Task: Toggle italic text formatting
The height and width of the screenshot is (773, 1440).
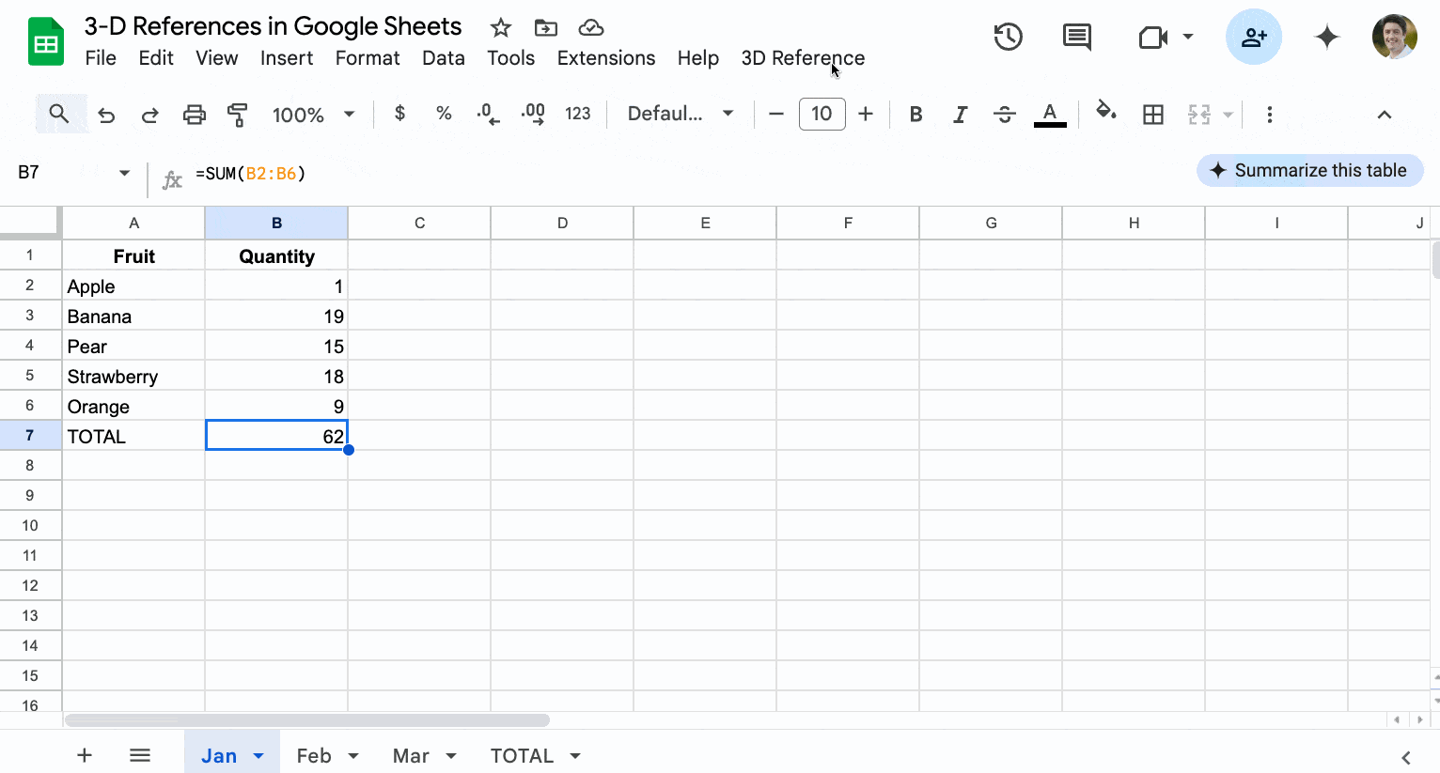Action: tap(960, 115)
